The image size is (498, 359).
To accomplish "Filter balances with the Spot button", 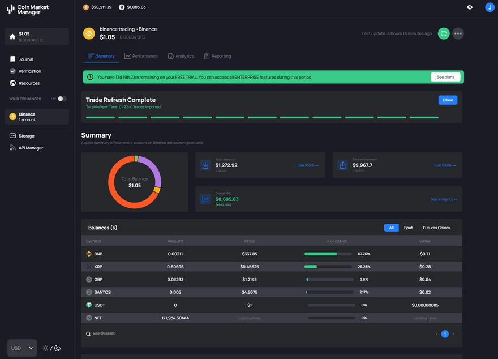I will click(408, 227).
